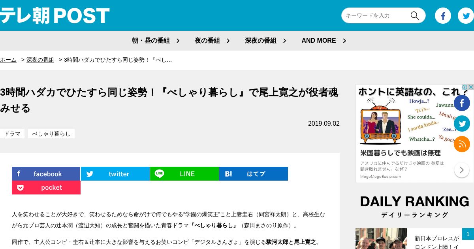Screen dimensions: 474x249
Task: Open the 夜の番組 menu
Action: pyautogui.click(x=207, y=41)
